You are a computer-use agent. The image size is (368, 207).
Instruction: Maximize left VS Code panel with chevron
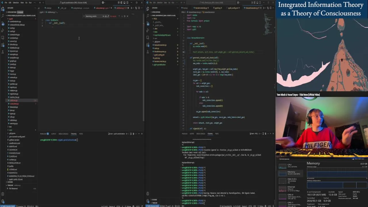tap(139, 134)
